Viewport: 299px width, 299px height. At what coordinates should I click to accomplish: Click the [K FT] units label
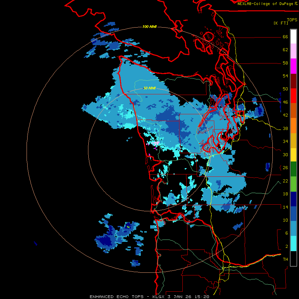click(281, 23)
